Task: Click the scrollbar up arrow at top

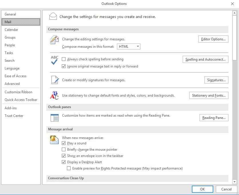Action: [234, 13]
